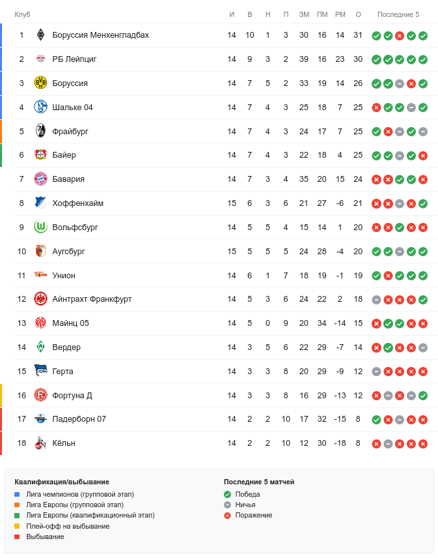Click the RB Leipzig club logo
Screen dimensions: 438x558
(x=41, y=59)
